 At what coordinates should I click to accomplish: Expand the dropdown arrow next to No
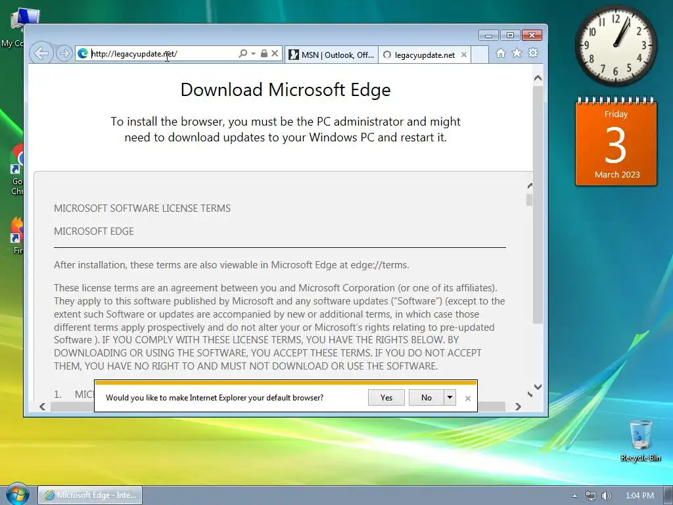[x=450, y=398]
